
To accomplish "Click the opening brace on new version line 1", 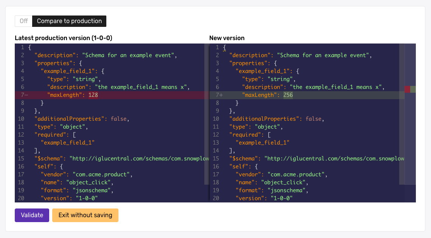I will click(224, 47).
